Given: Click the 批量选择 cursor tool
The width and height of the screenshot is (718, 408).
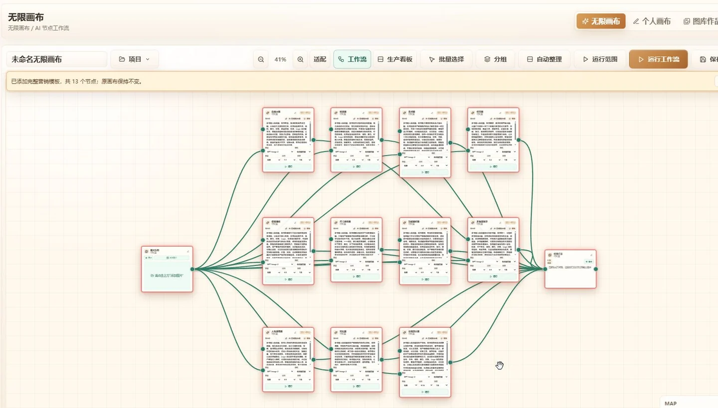Looking at the screenshot, I should coord(446,59).
